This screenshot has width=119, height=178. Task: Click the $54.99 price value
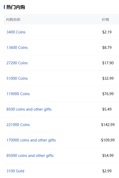108,156
